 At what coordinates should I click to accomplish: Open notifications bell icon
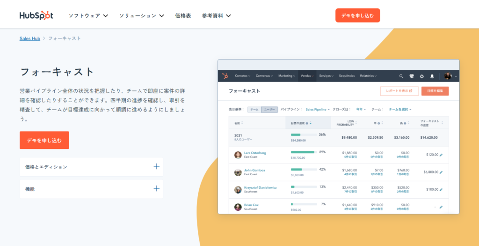tap(432, 76)
